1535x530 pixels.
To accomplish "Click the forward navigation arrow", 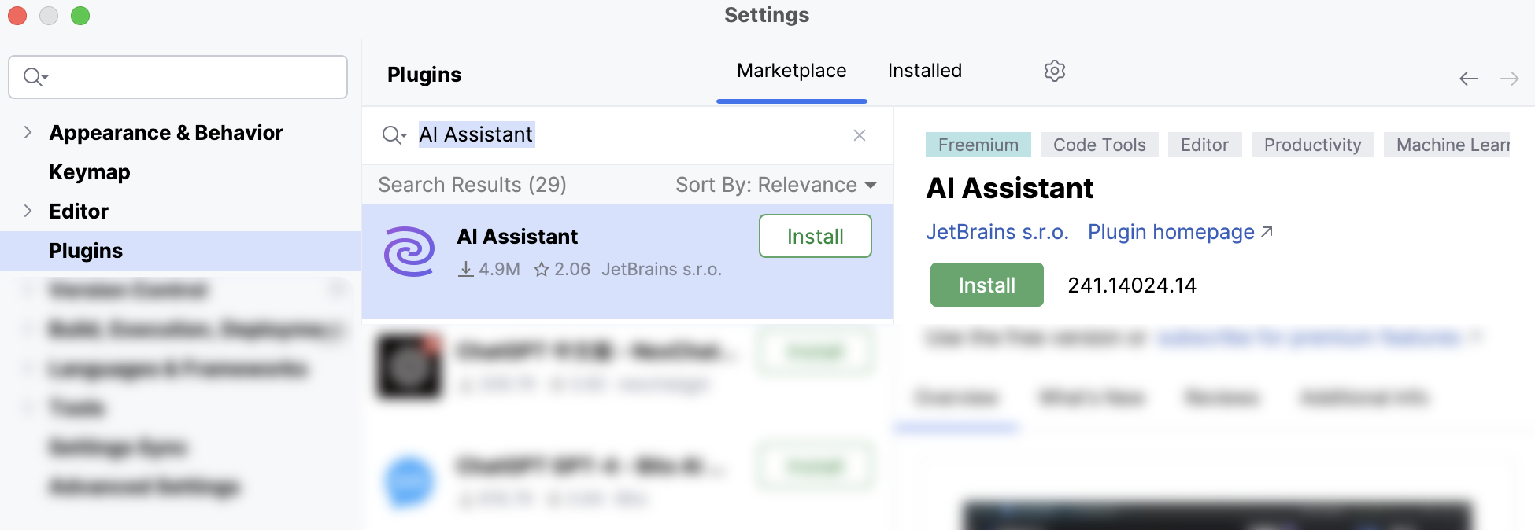I will pos(1511,79).
